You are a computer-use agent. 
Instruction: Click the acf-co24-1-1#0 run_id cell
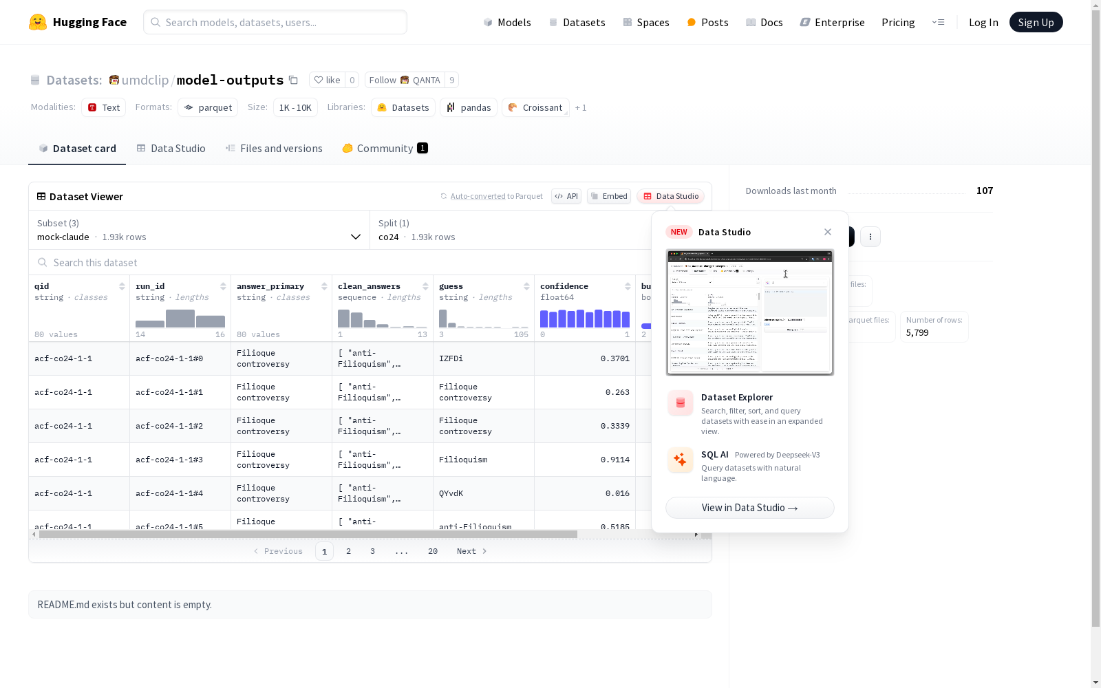(180, 358)
